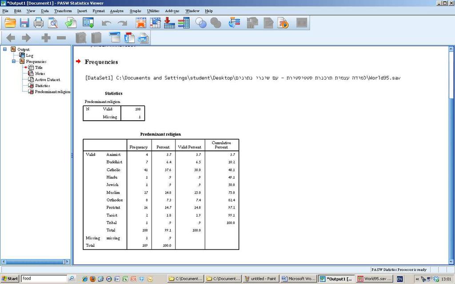Open the Help menu

(209, 11)
